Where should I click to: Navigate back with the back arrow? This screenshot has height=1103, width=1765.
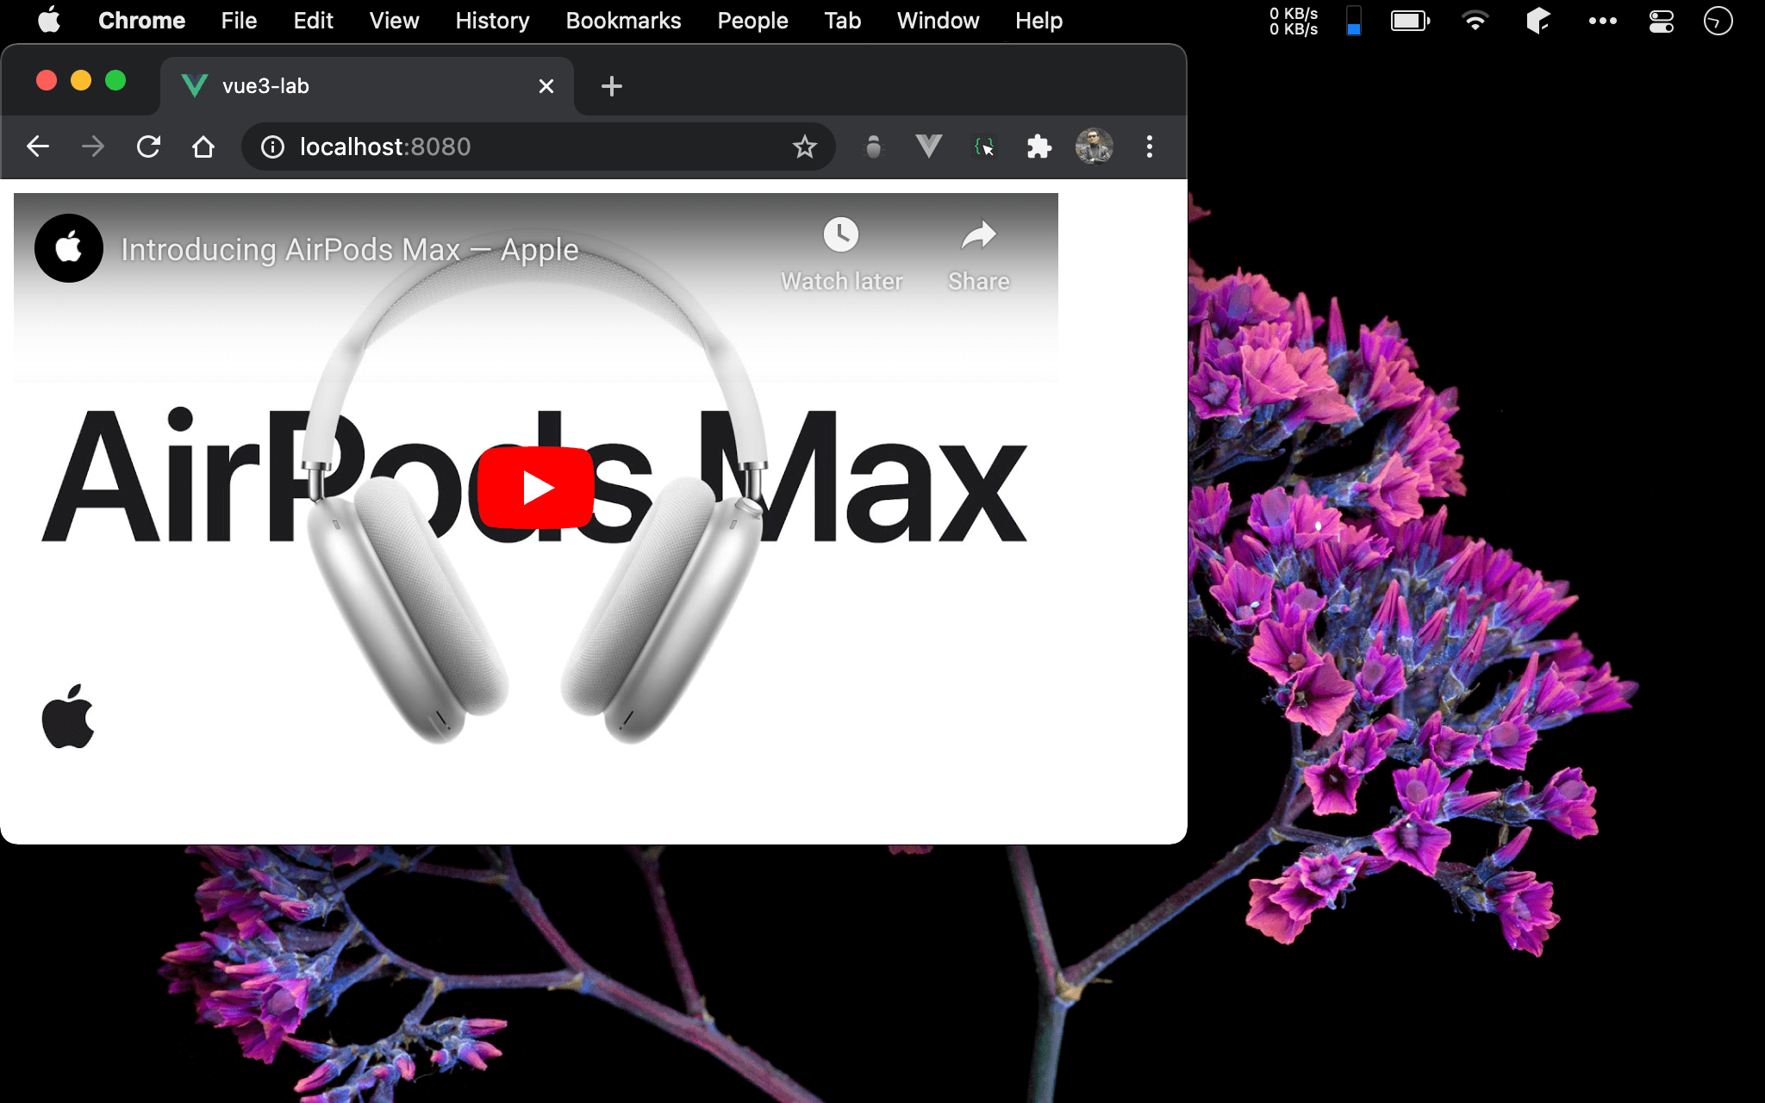click(38, 146)
